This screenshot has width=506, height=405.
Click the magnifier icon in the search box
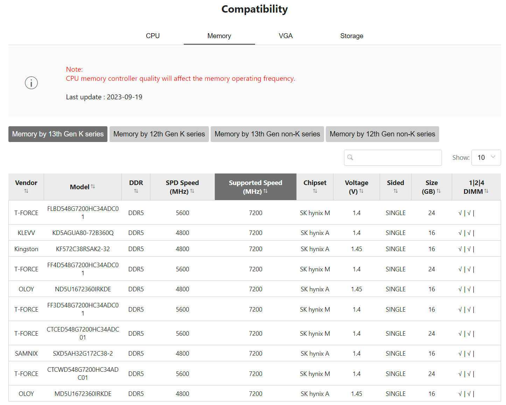tap(350, 157)
